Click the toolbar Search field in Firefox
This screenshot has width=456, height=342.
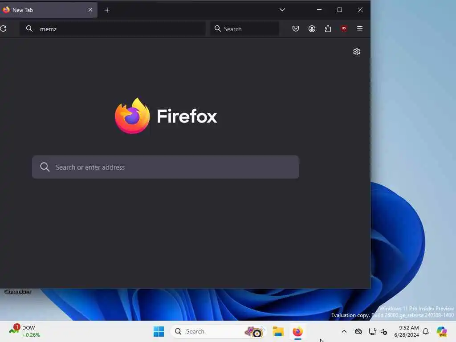pyautogui.click(x=244, y=29)
